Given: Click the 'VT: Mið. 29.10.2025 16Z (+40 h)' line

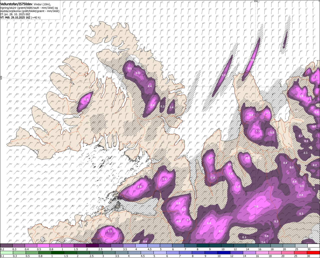Looking at the screenshot, I should click(20, 18).
